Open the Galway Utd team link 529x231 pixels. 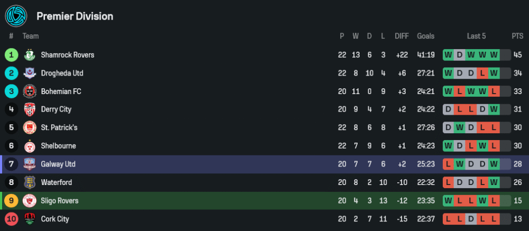coord(58,164)
